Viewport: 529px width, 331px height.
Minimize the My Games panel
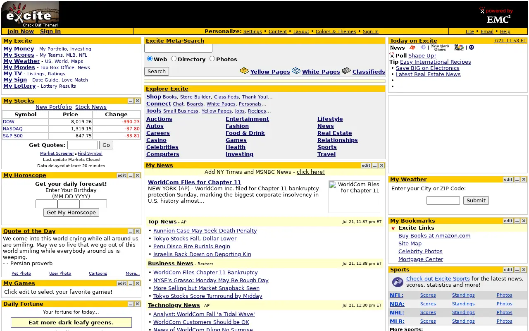pyautogui.click(x=131, y=283)
